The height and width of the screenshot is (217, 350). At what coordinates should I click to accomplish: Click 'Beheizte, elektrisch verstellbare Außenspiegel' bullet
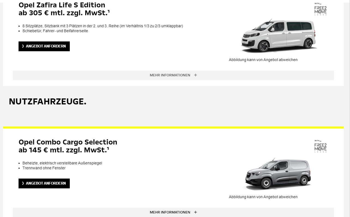pos(62,163)
